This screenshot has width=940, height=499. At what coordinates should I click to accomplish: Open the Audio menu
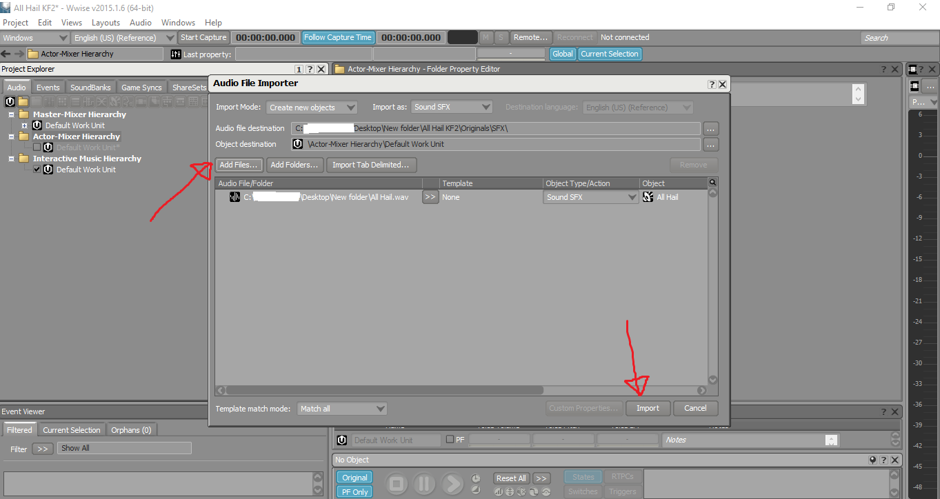[x=141, y=23]
